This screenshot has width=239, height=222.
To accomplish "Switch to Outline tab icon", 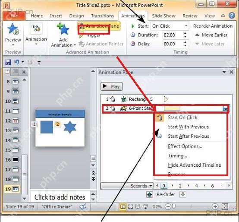I will [15, 72].
